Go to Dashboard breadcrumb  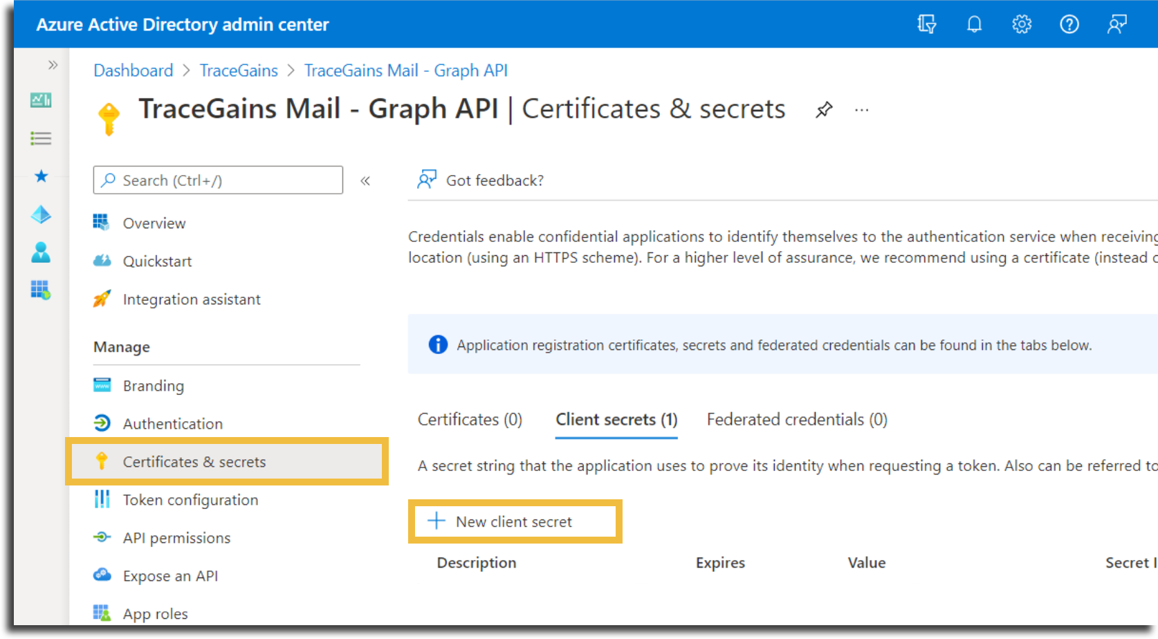pos(134,71)
